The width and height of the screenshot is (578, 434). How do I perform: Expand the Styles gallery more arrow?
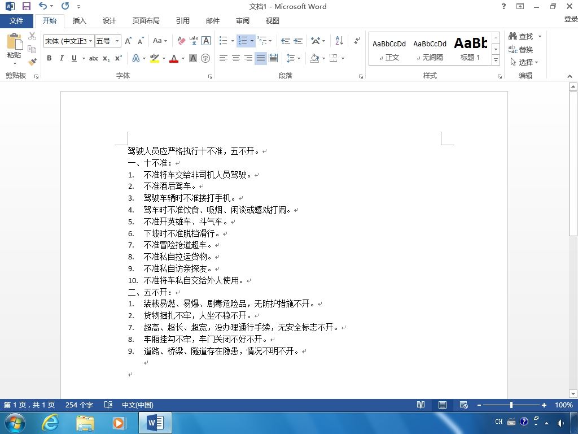pos(496,60)
